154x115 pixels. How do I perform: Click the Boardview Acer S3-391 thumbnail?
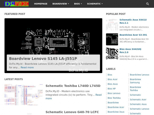(x=112, y=39)
